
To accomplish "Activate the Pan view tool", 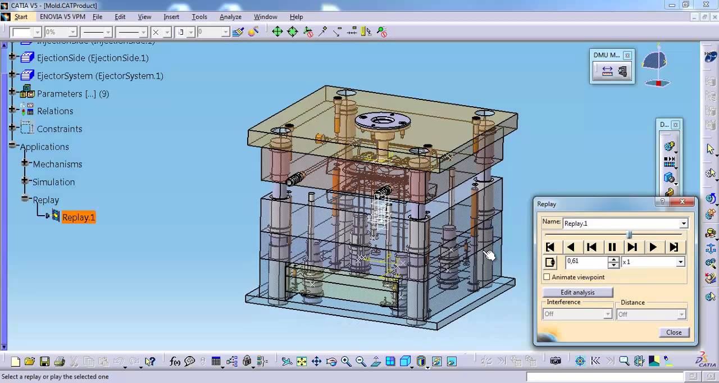I will [x=316, y=362].
